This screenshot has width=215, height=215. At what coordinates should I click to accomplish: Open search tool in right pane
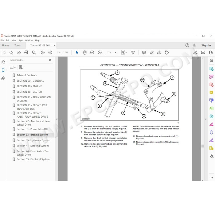211,61
